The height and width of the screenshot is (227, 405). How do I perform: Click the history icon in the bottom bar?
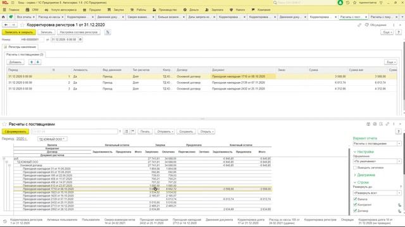[5, 221]
